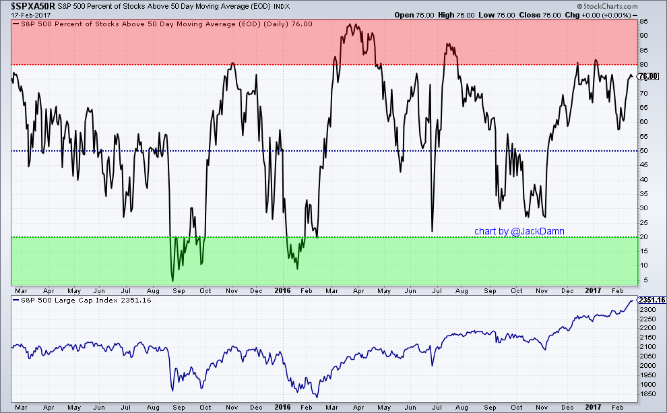The height and width of the screenshot is (413, 667).
Task: Click the 'S&P 500 Large Cap Index 2351.16' legend
Action: coord(86,300)
